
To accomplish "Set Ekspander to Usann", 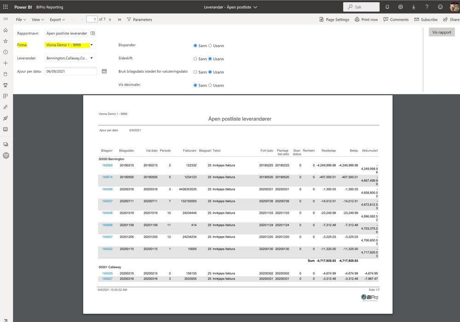I will coord(210,46).
